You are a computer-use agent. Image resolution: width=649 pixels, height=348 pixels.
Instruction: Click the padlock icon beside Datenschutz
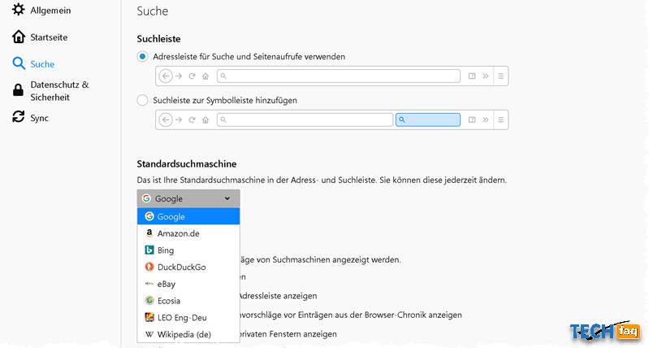pyautogui.click(x=18, y=90)
